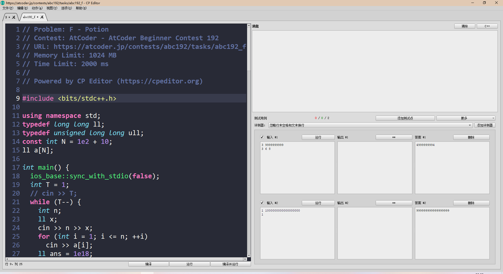This screenshot has height=274, width=503.
Task: Click the ** button for output #2
Action: point(394,203)
